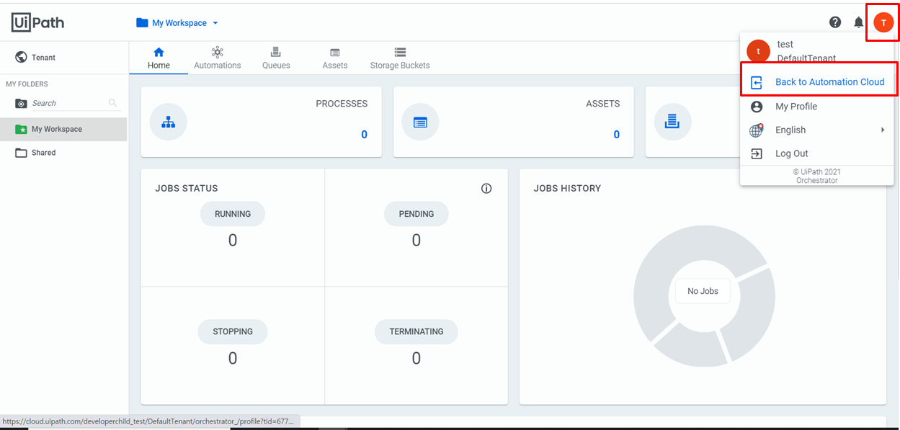Open Tenant in the sidebar
900x430 pixels.
[x=63, y=57]
